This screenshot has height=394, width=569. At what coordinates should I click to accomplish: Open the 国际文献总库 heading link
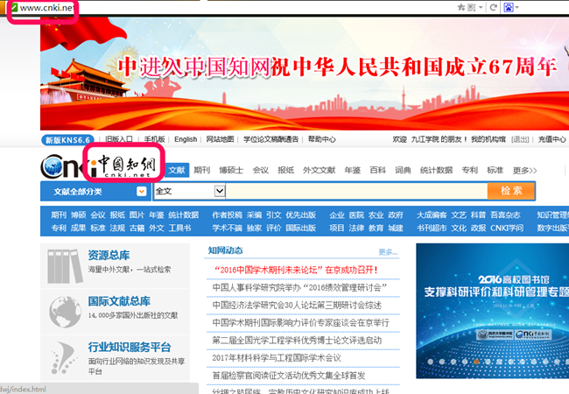119,301
